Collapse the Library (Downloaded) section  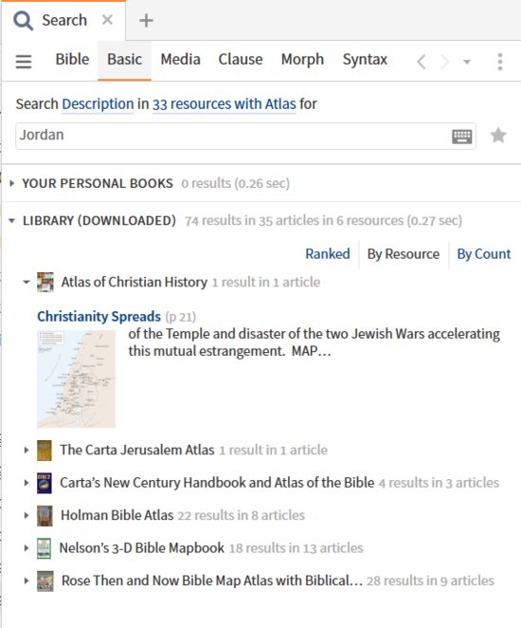pyautogui.click(x=12, y=221)
